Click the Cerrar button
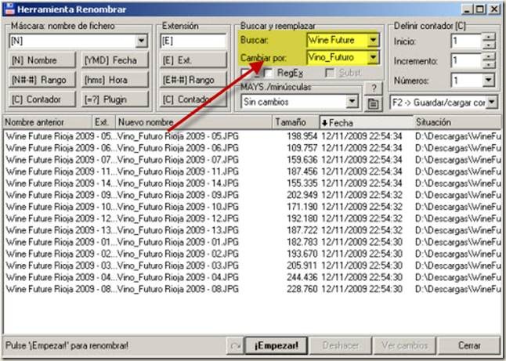Screen dimensions: 506x361 pyautogui.click(x=468, y=345)
